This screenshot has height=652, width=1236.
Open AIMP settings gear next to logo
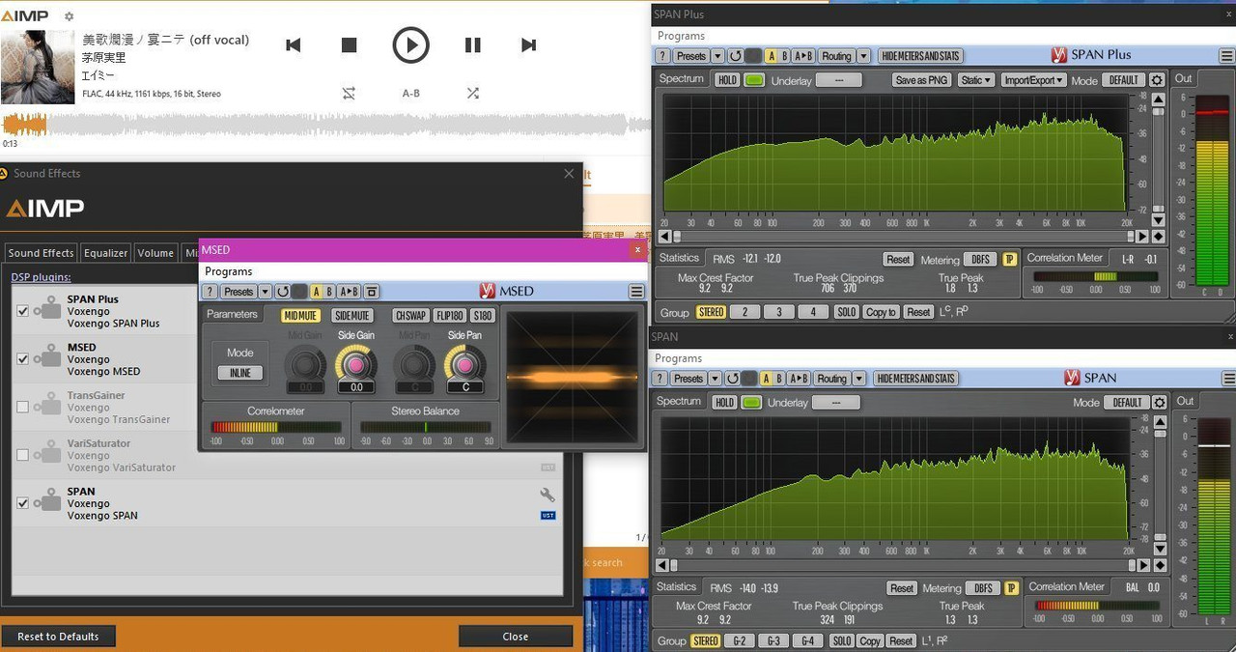pyautogui.click(x=69, y=16)
